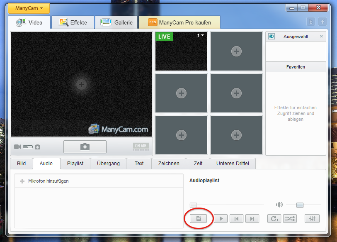Toggle the eye icon beside Ausgewählt
Viewport: 337px width, 242px height.
click(272, 37)
